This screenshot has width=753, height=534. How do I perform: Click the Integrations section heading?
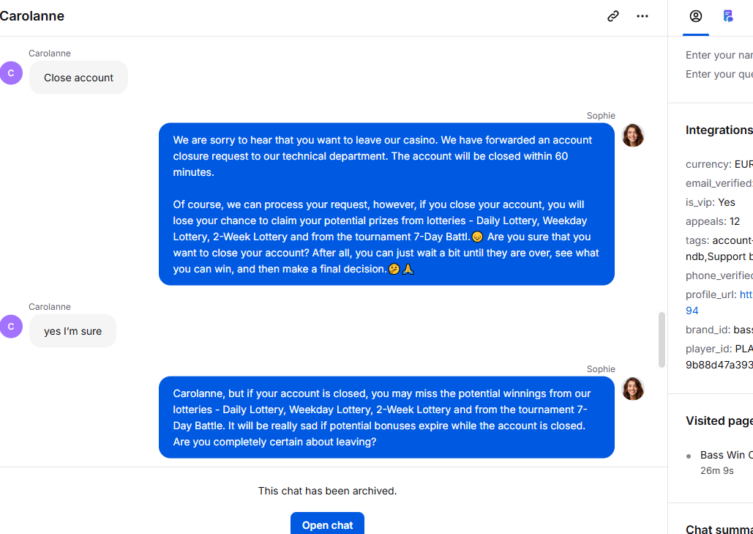[x=719, y=130]
